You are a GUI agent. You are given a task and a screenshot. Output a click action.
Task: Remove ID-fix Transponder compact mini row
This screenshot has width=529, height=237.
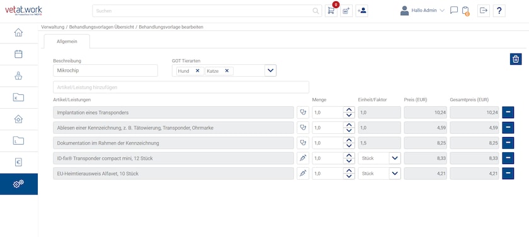point(508,158)
